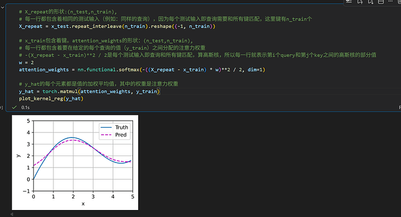Viewport: 401px width, 217px height.
Task: Click the Split Cell toolbar icon
Action: click(x=381, y=2)
